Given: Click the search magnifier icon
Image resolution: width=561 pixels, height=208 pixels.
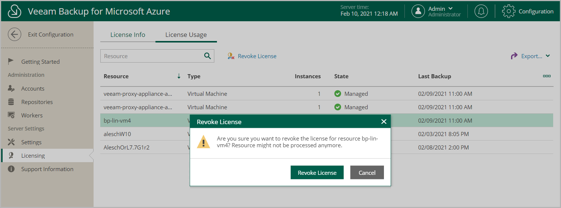Looking at the screenshot, I should point(208,56).
